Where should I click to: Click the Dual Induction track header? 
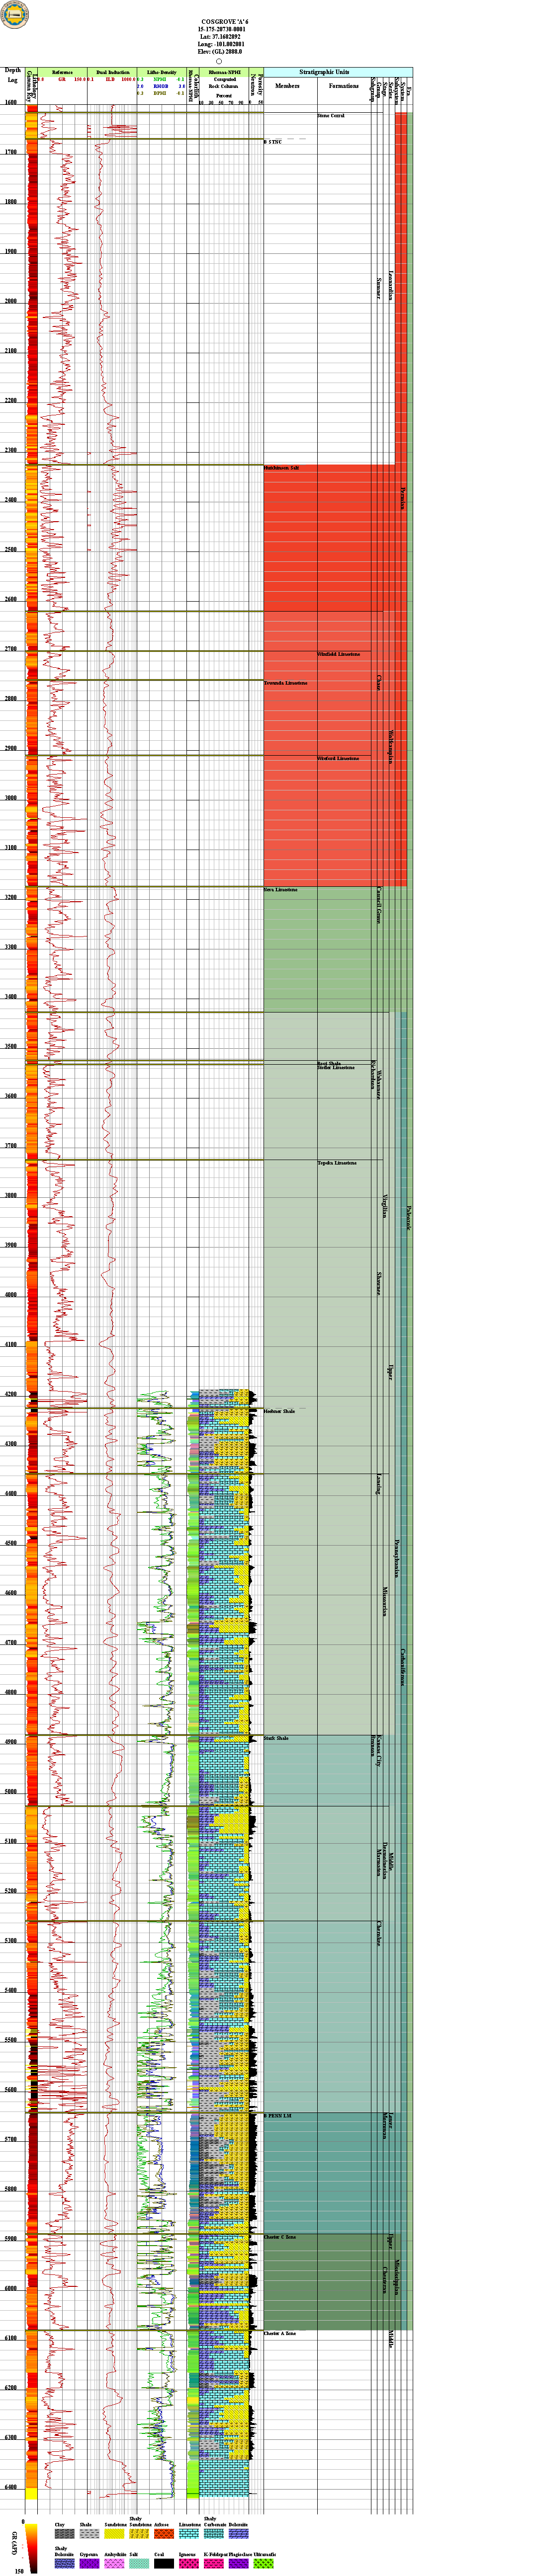point(113,72)
